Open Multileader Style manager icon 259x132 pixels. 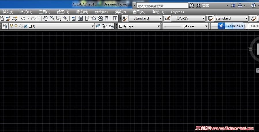coord(254,18)
